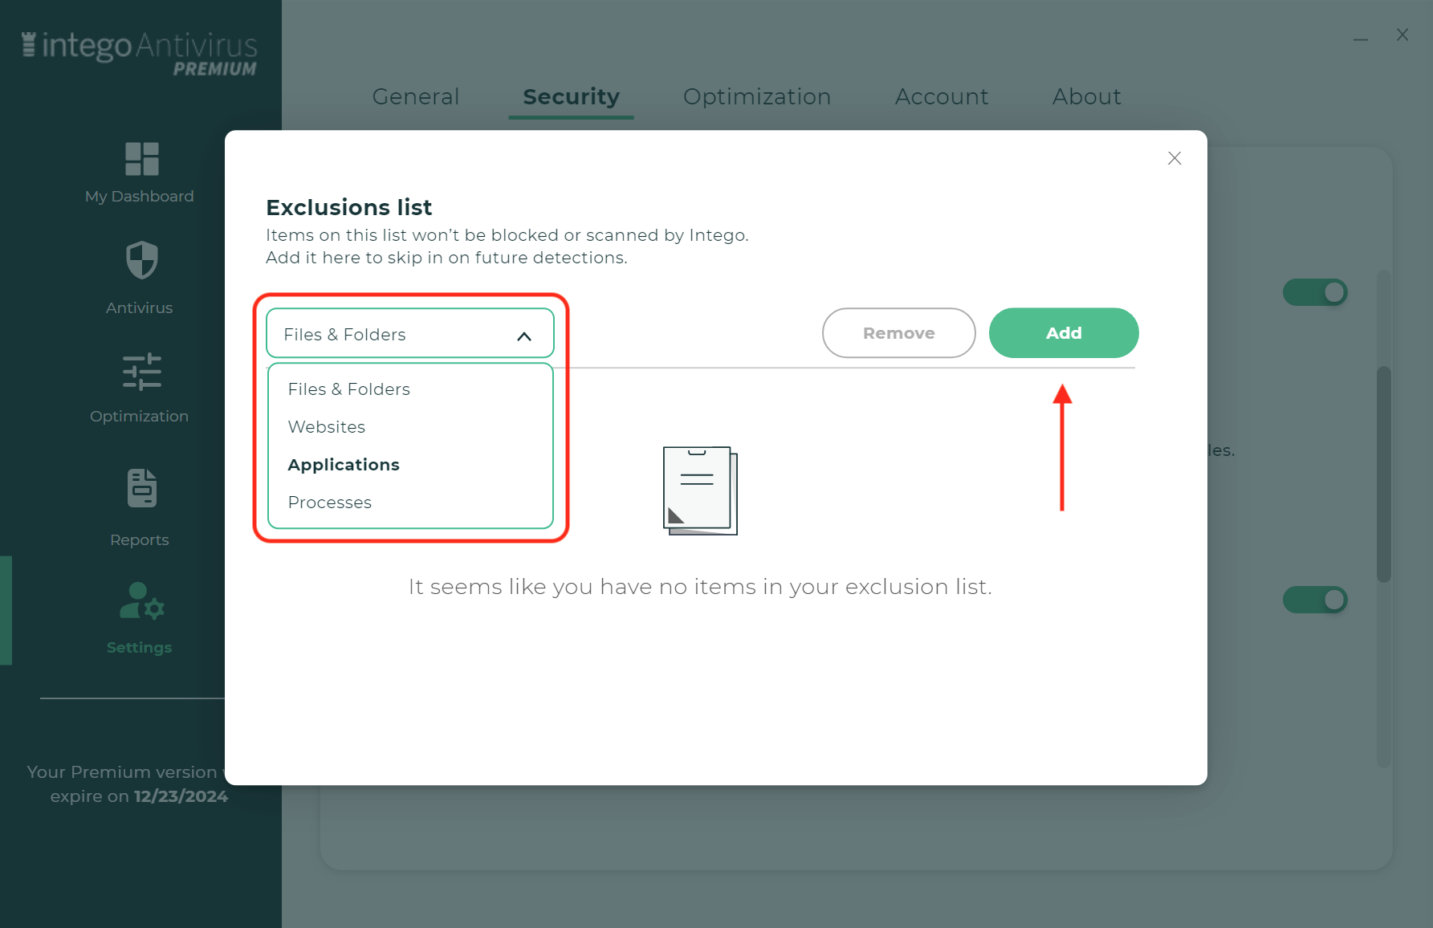Open Settings in the sidebar
Screen dimensions: 1433x928
coord(140,618)
